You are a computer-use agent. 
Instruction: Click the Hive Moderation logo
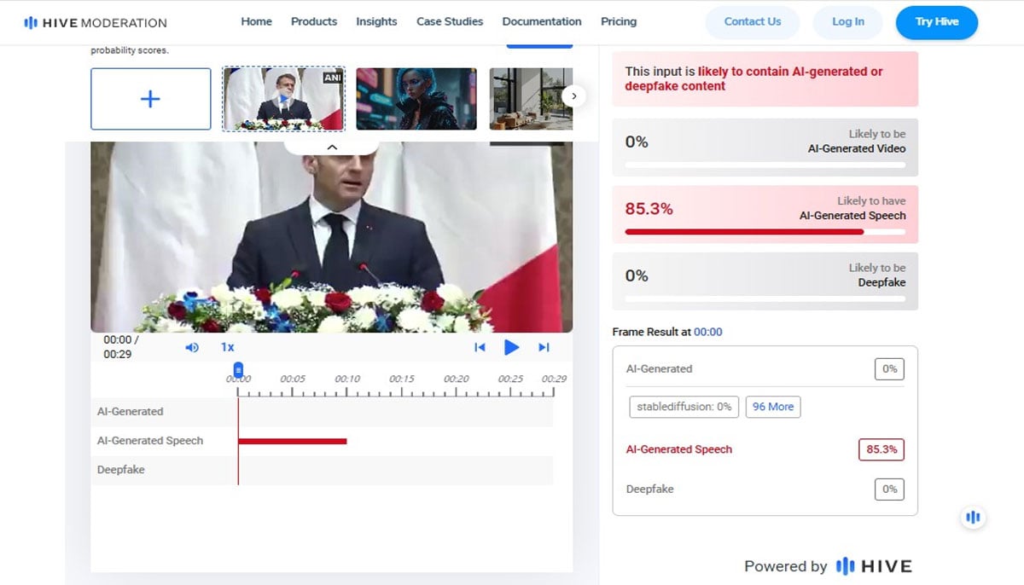coord(96,23)
